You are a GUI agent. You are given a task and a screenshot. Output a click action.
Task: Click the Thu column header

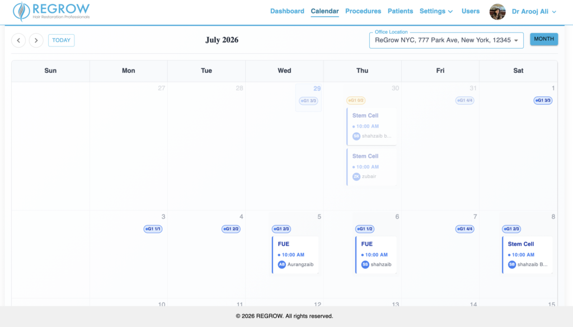pos(362,71)
